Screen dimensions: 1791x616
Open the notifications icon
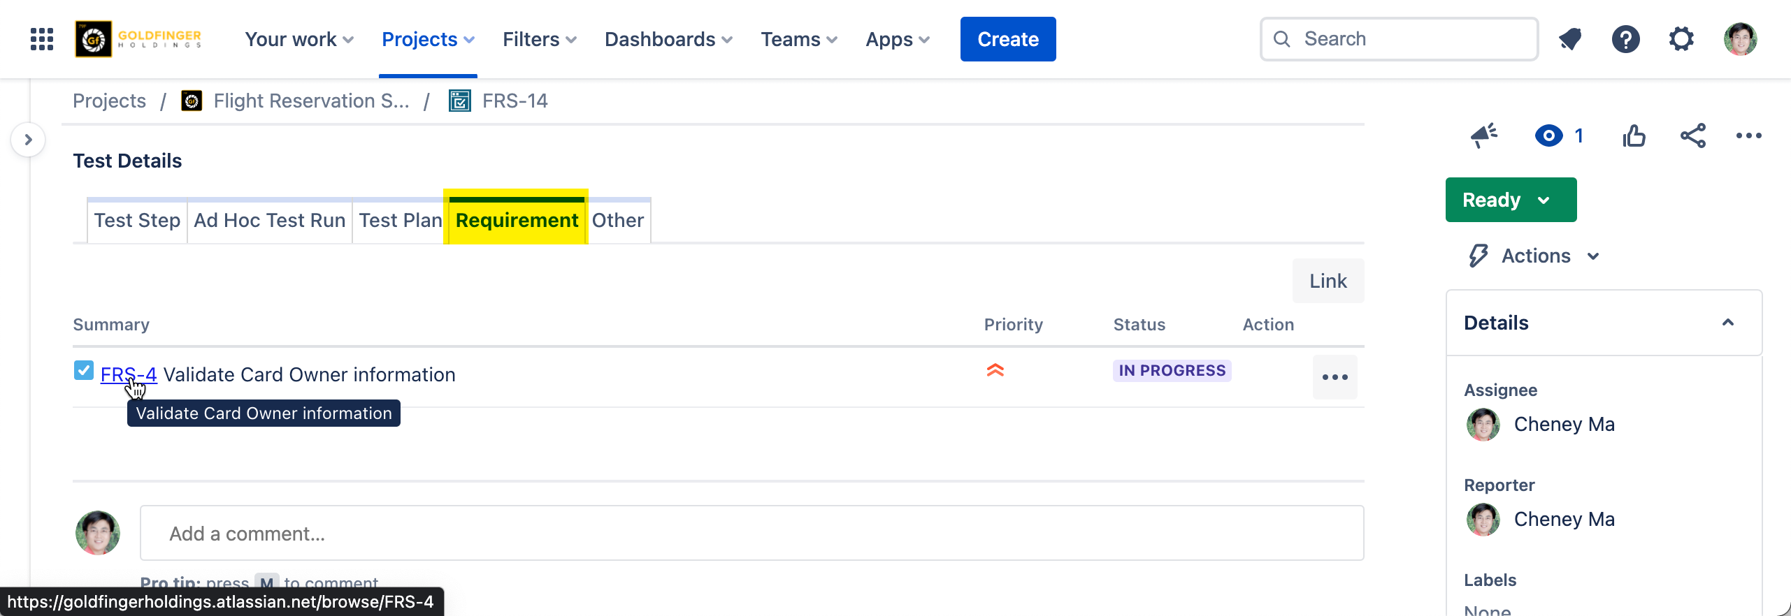1570,39
